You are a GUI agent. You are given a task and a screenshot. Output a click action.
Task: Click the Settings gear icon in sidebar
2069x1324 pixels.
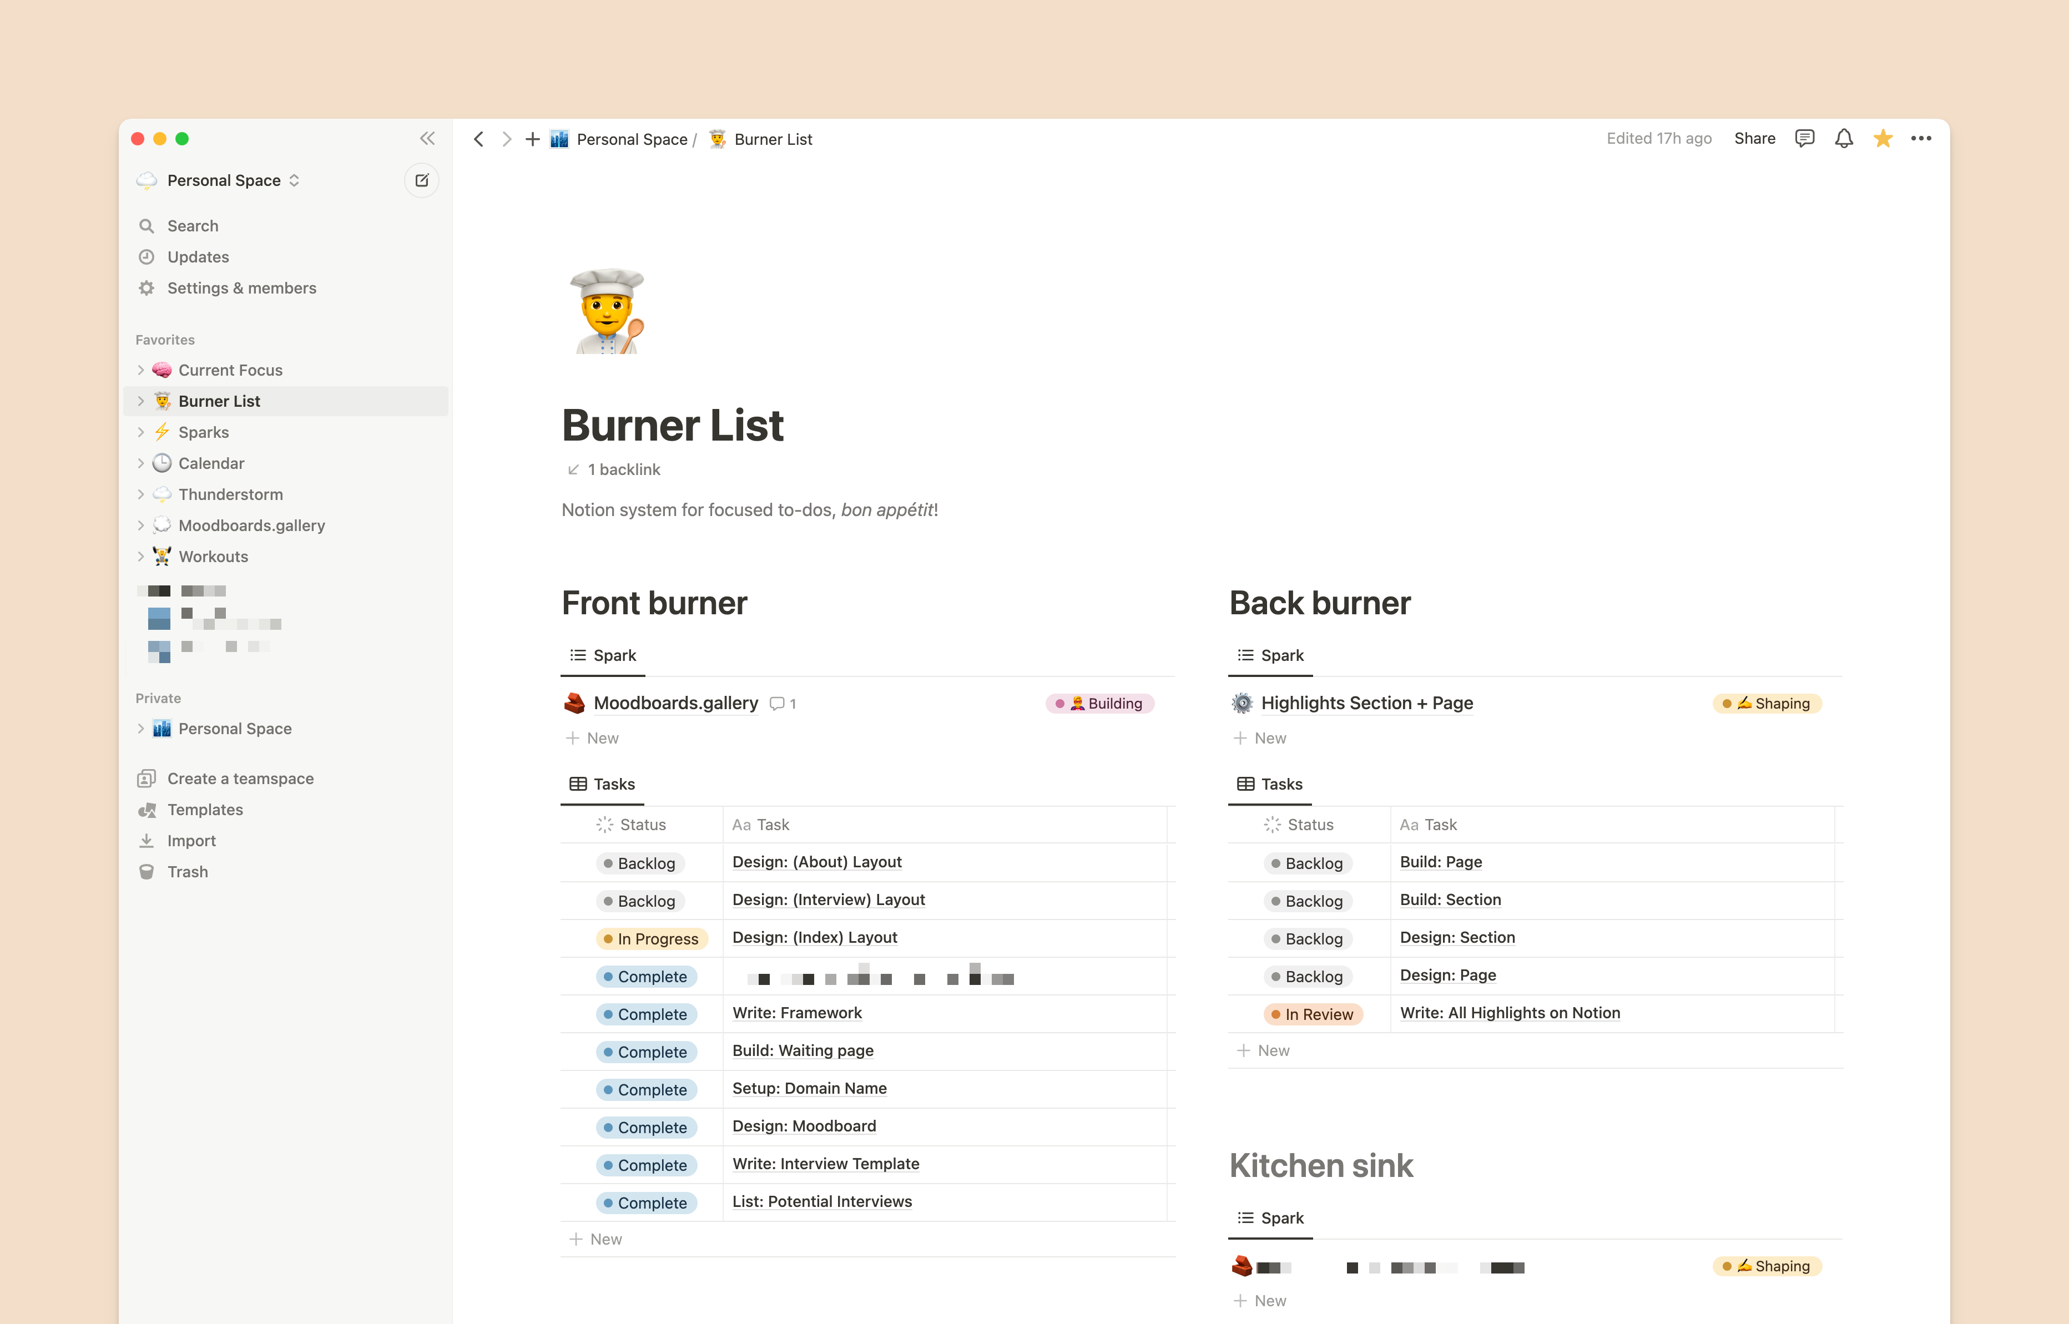147,288
